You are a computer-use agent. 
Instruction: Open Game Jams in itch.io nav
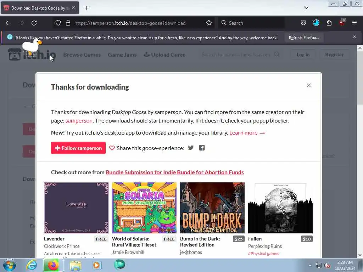tap(122, 55)
